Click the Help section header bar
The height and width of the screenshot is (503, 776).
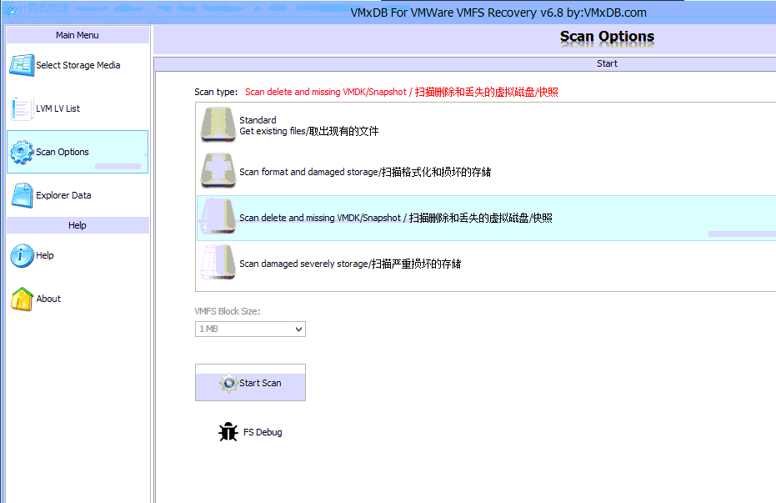click(78, 225)
